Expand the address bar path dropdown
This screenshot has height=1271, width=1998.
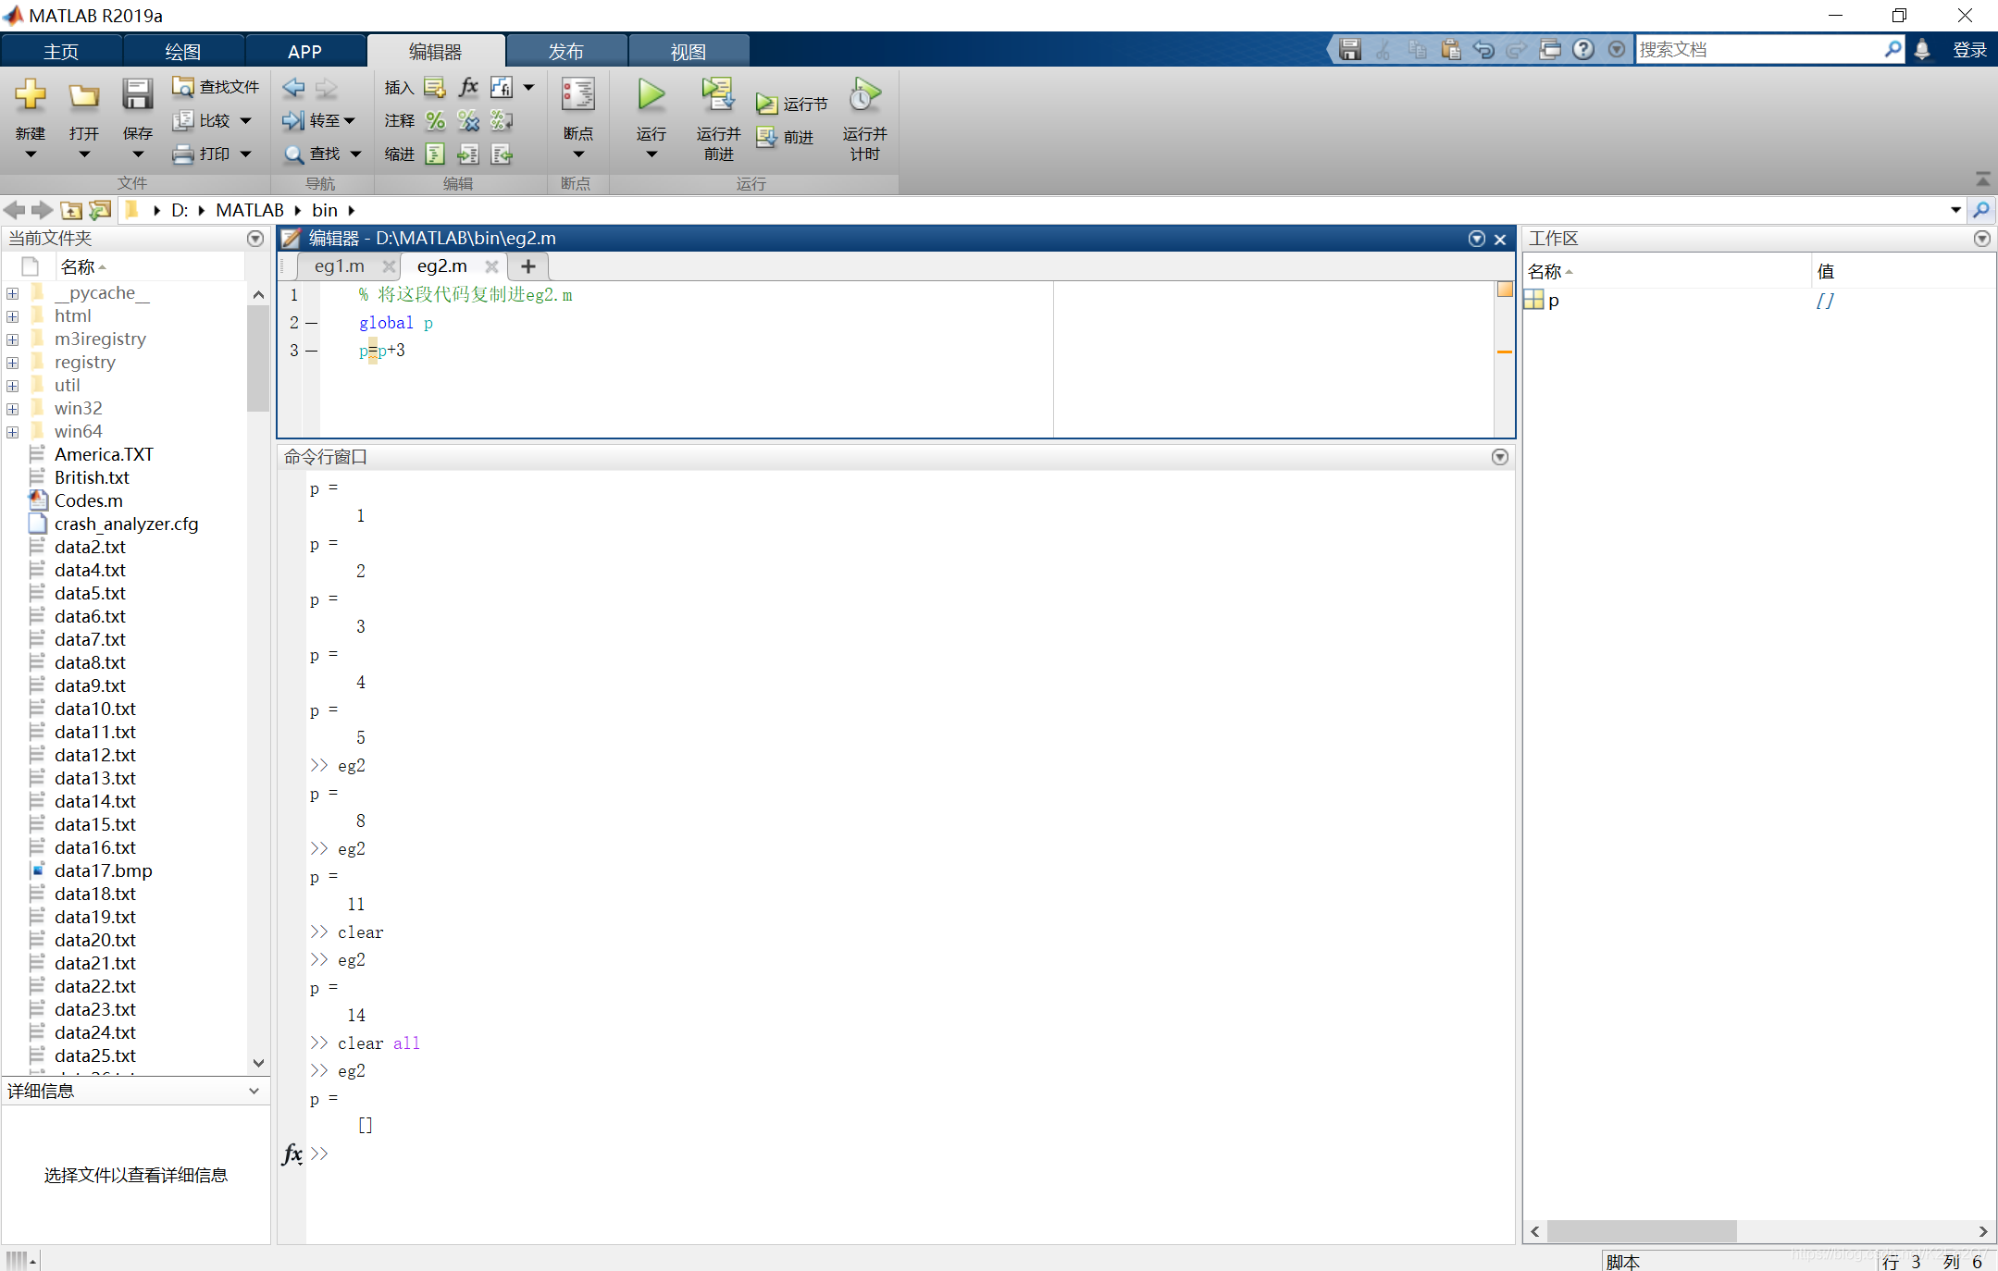pyautogui.click(x=1955, y=210)
